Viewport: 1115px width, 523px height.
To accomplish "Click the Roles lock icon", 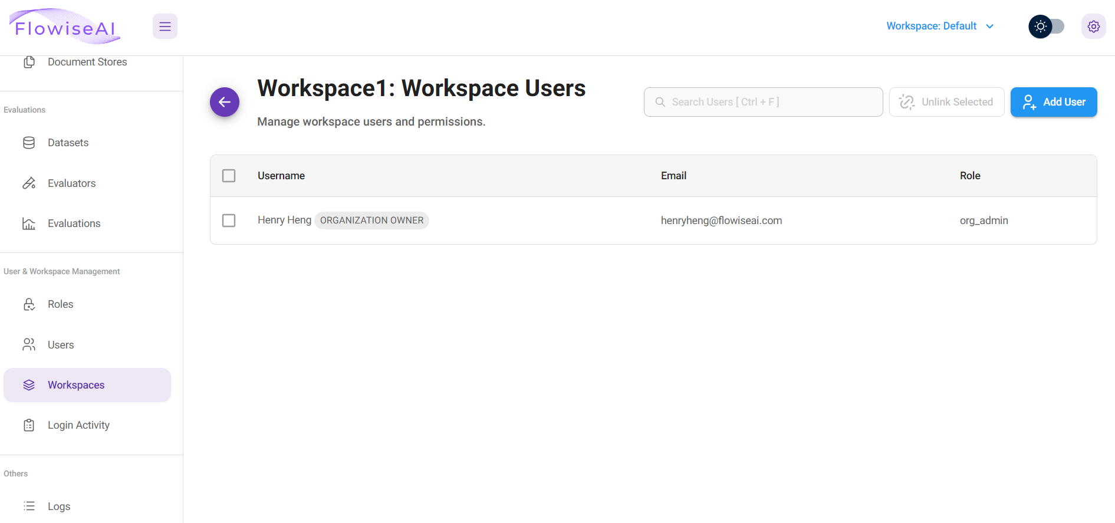I will (29, 304).
